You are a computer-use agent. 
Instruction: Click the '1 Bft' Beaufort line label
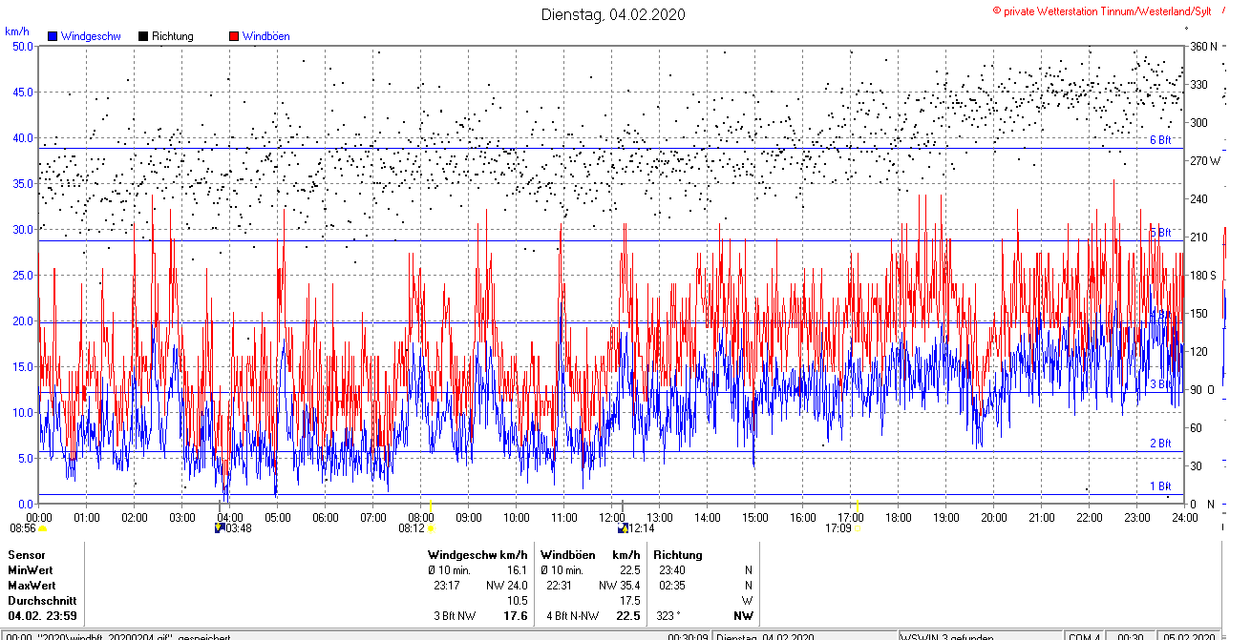pyautogui.click(x=1160, y=486)
